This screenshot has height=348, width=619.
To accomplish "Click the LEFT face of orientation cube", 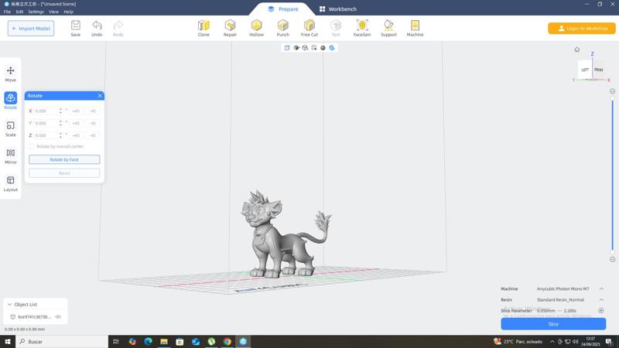I will [x=585, y=70].
